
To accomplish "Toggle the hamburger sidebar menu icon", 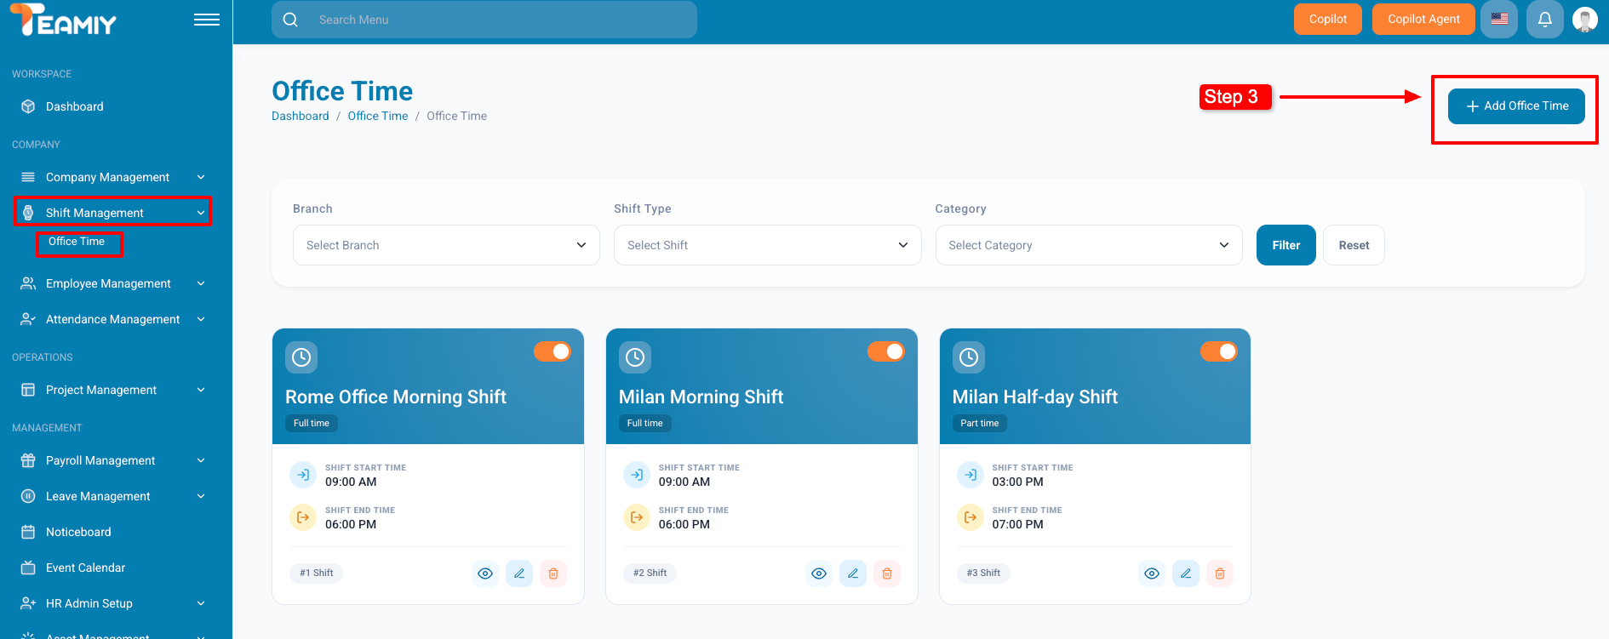I will 207,20.
